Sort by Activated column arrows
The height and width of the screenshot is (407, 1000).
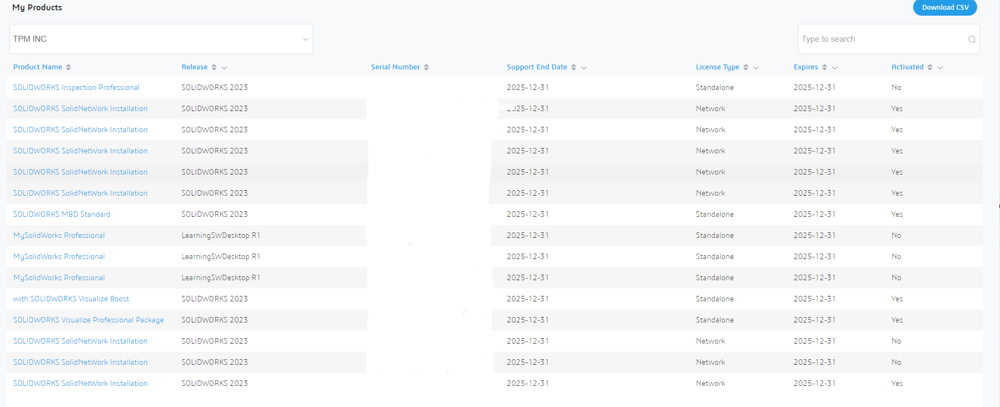(x=930, y=67)
